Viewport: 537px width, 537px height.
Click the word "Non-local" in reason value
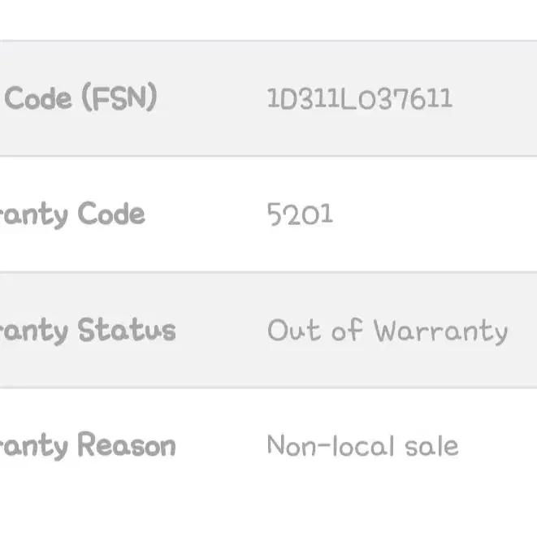[331, 445]
